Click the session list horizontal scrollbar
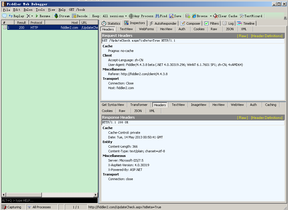The image size is (288, 210). click(x=49, y=195)
